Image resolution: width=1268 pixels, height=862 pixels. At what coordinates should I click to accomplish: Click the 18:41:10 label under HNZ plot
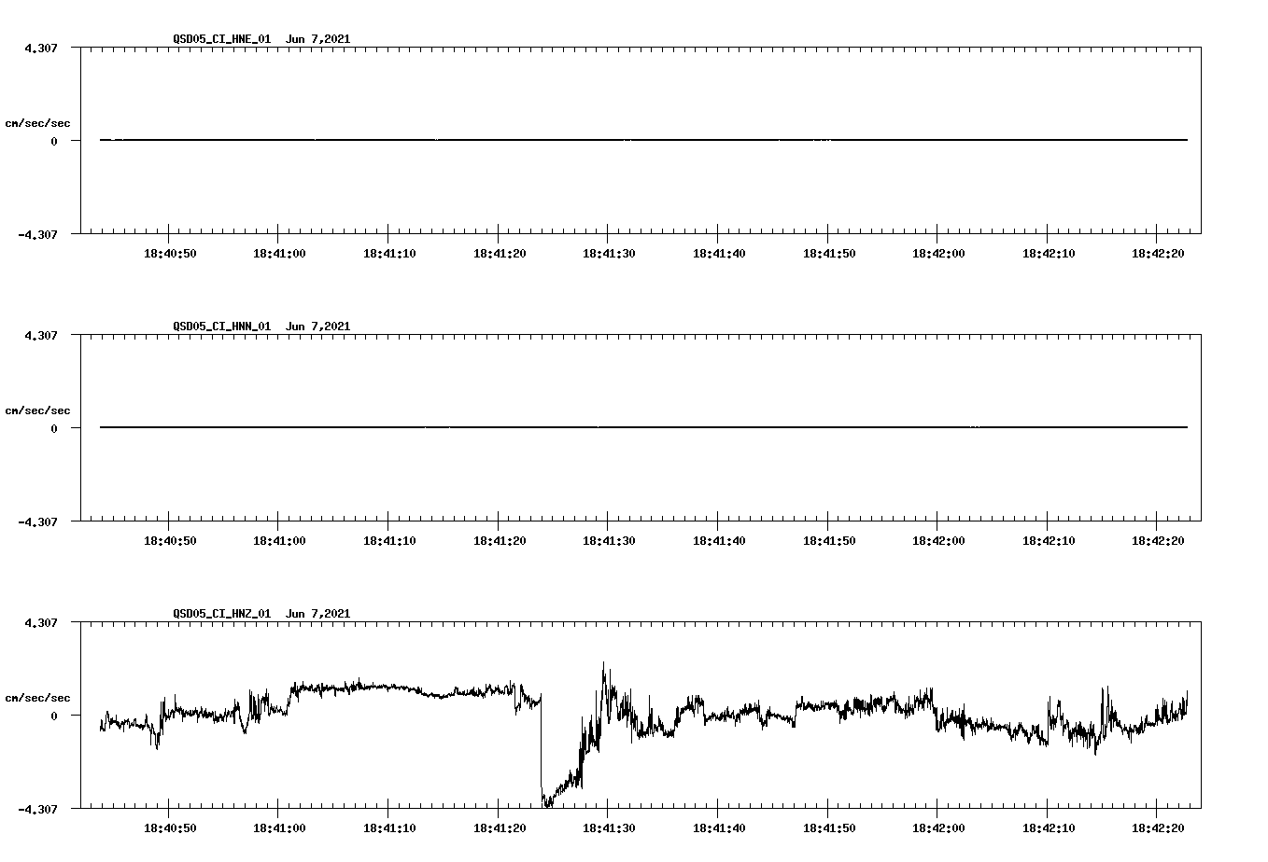click(x=389, y=828)
